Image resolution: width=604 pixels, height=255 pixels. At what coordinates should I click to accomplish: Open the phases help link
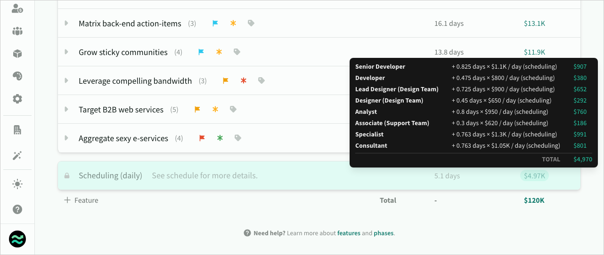[x=384, y=233]
